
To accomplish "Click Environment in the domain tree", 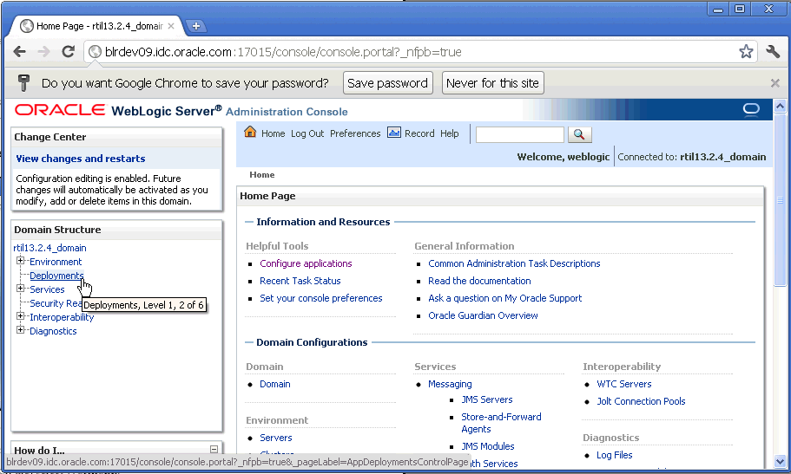I will [56, 262].
